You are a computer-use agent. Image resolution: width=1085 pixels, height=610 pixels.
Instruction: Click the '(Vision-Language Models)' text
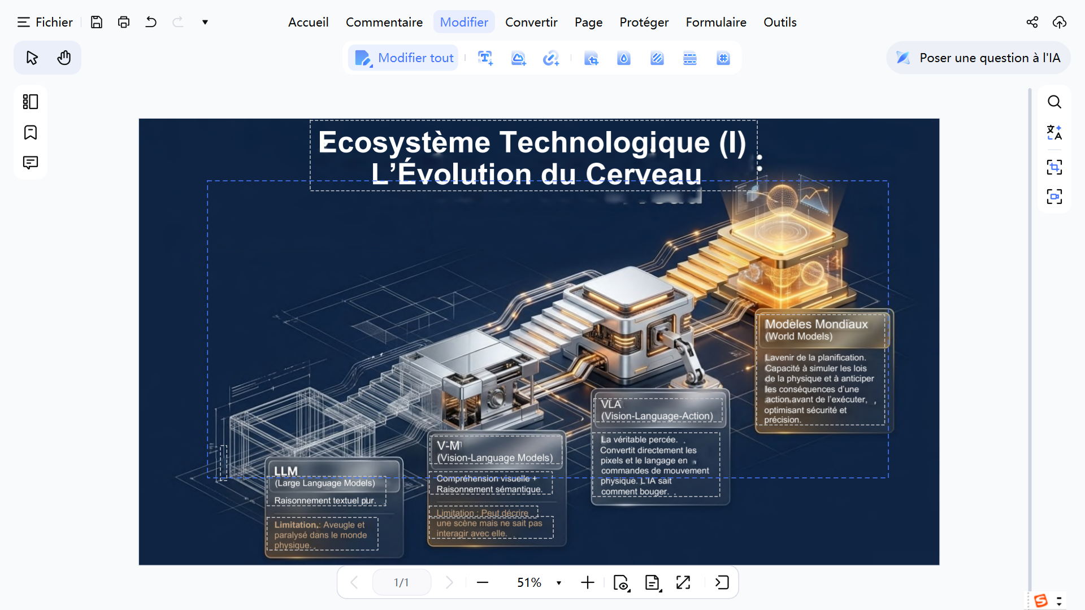point(495,458)
